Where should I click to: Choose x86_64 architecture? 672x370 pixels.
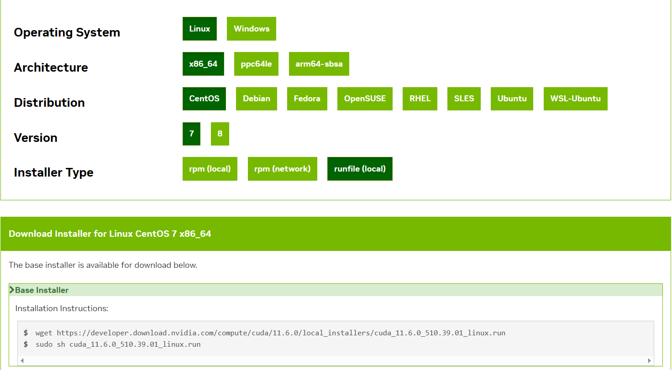click(203, 64)
